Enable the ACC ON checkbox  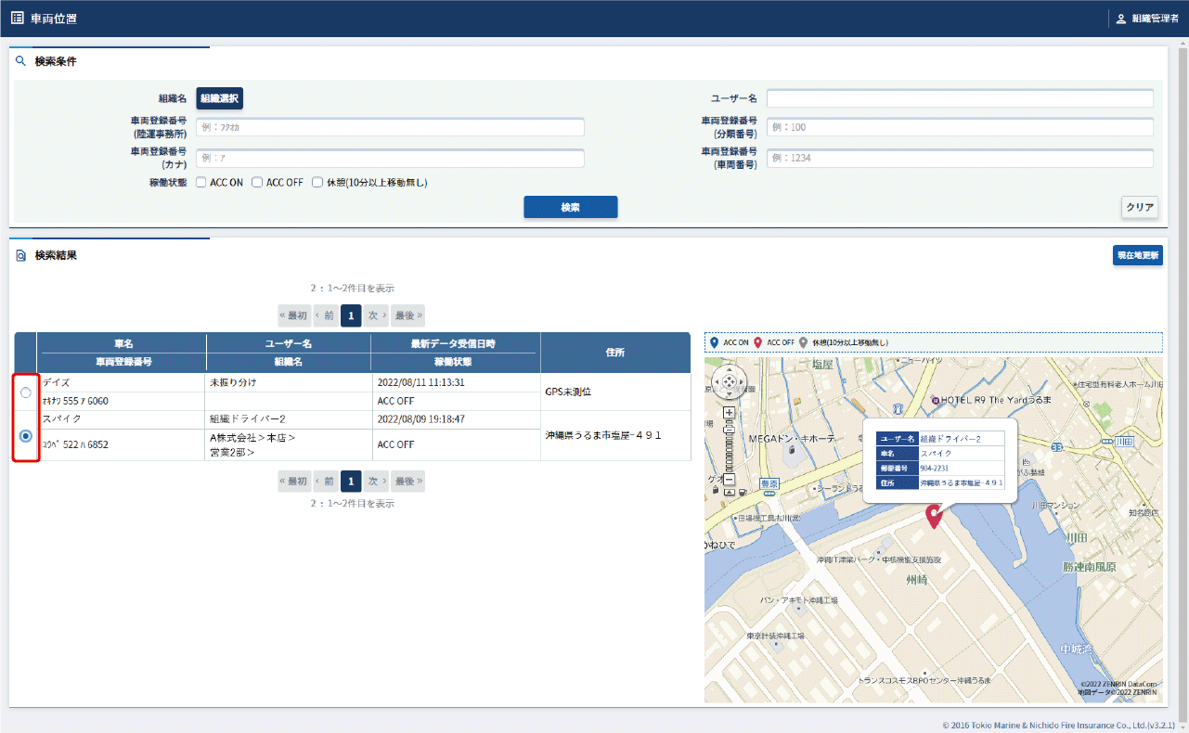tap(200, 183)
